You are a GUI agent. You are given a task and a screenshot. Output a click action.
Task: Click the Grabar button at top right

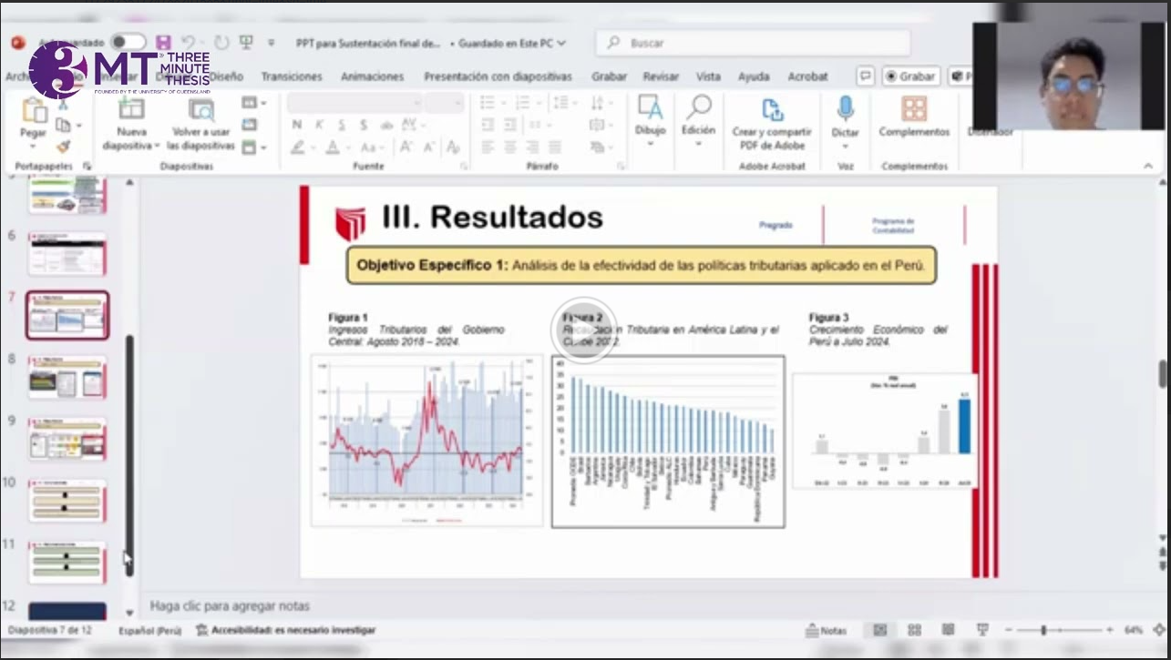pyautogui.click(x=910, y=76)
